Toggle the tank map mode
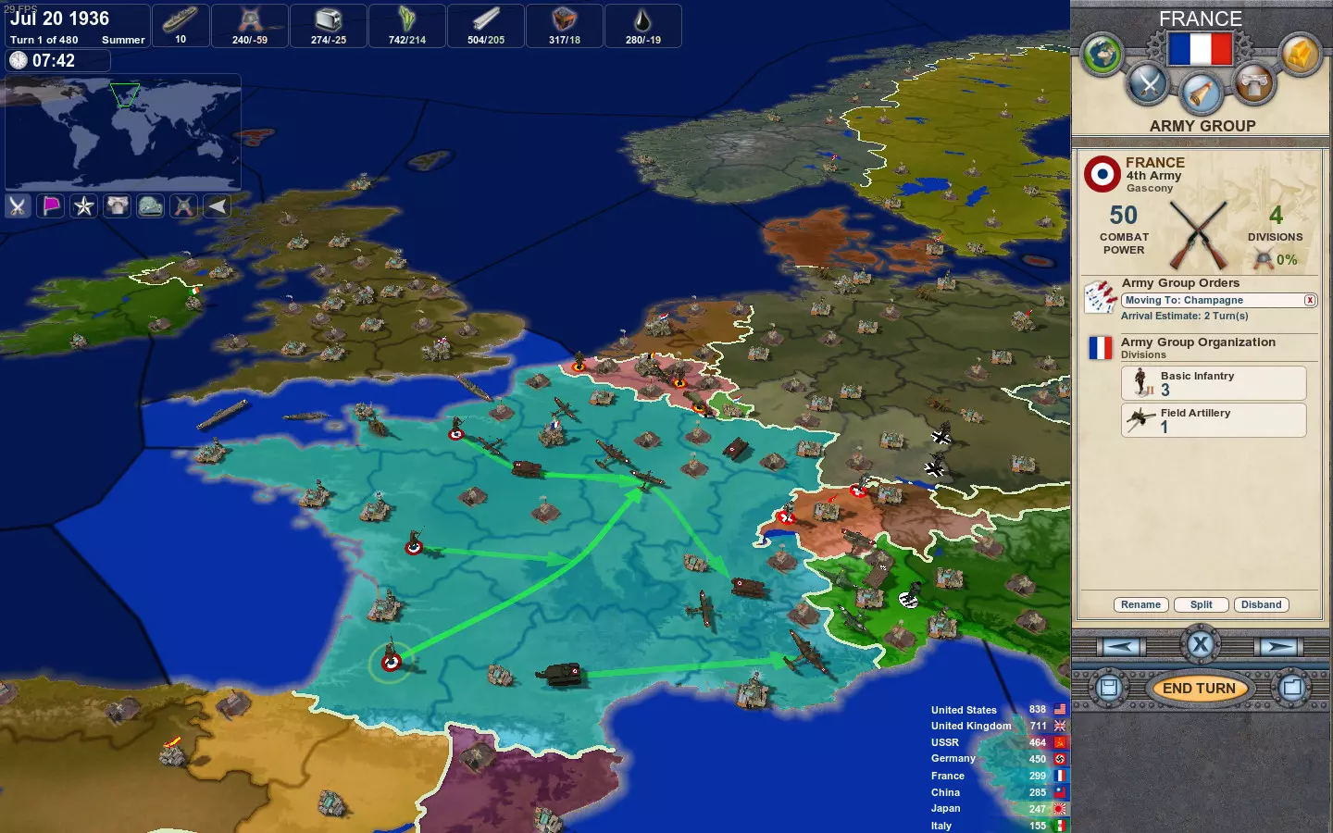 point(151,205)
